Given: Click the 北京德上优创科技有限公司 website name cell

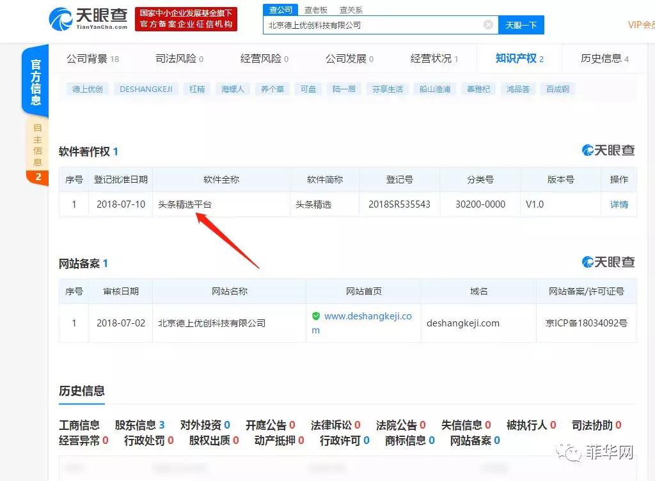Looking at the screenshot, I should [230, 323].
